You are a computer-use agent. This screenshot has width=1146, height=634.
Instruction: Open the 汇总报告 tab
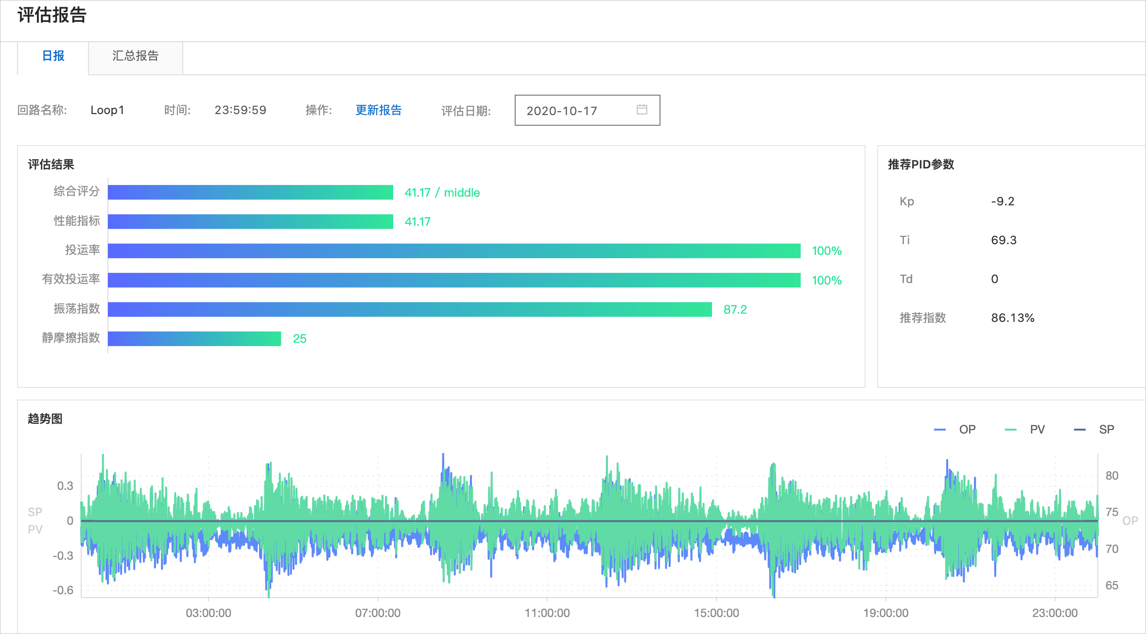(136, 56)
